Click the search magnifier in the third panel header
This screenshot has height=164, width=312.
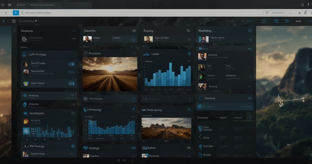pos(188,31)
